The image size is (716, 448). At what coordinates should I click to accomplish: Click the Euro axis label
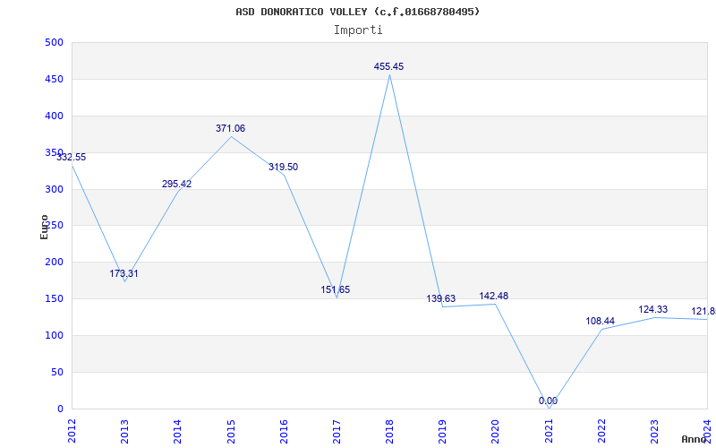[44, 228]
